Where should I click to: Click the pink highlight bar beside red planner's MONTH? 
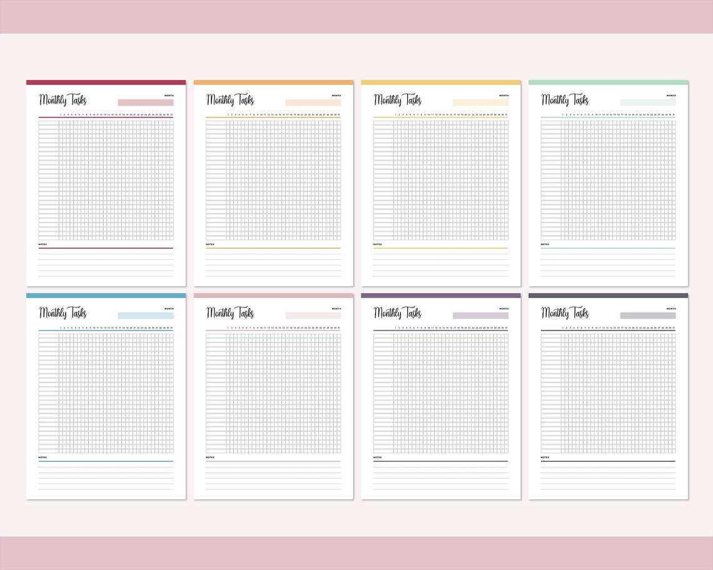tap(145, 101)
